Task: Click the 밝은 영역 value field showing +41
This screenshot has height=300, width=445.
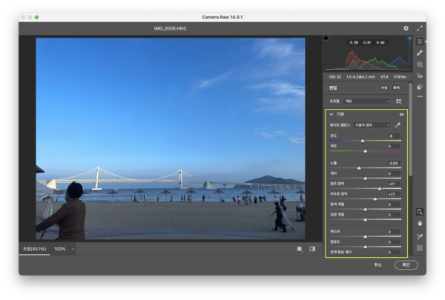Action: coord(394,184)
